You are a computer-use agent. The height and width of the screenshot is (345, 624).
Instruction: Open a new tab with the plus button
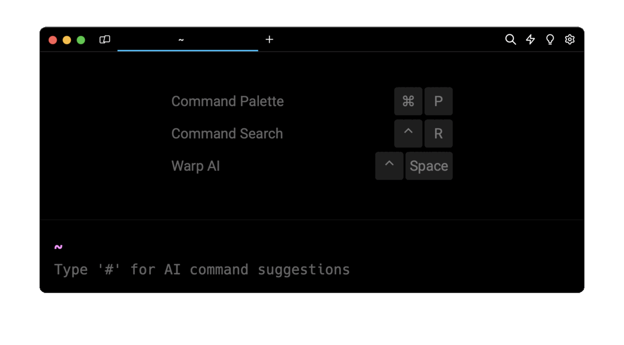pyautogui.click(x=269, y=39)
